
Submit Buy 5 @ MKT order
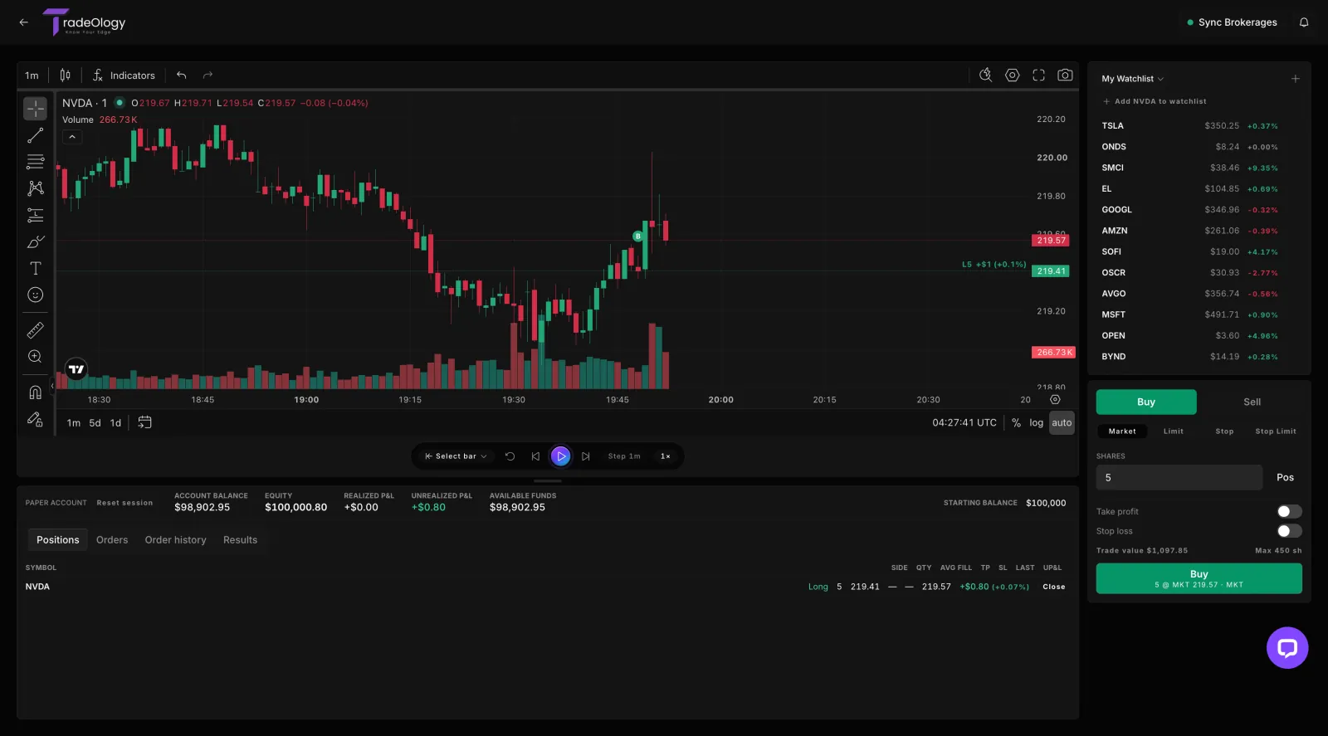tap(1199, 578)
